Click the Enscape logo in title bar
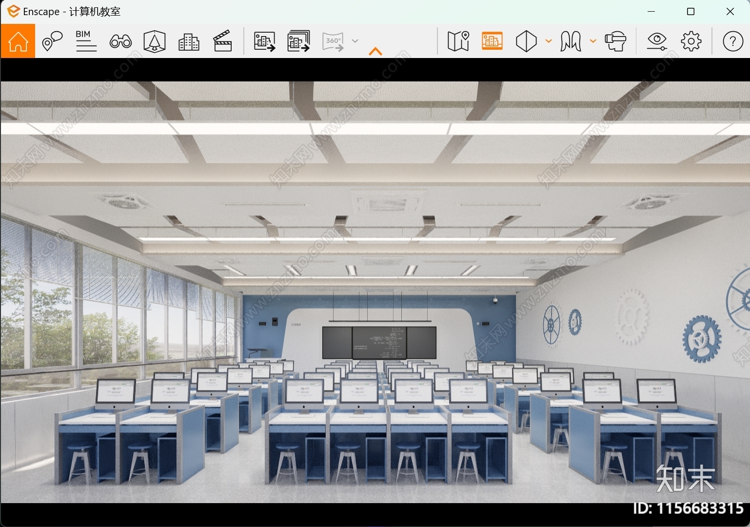Screen dimensions: 750x527 click(14, 11)
